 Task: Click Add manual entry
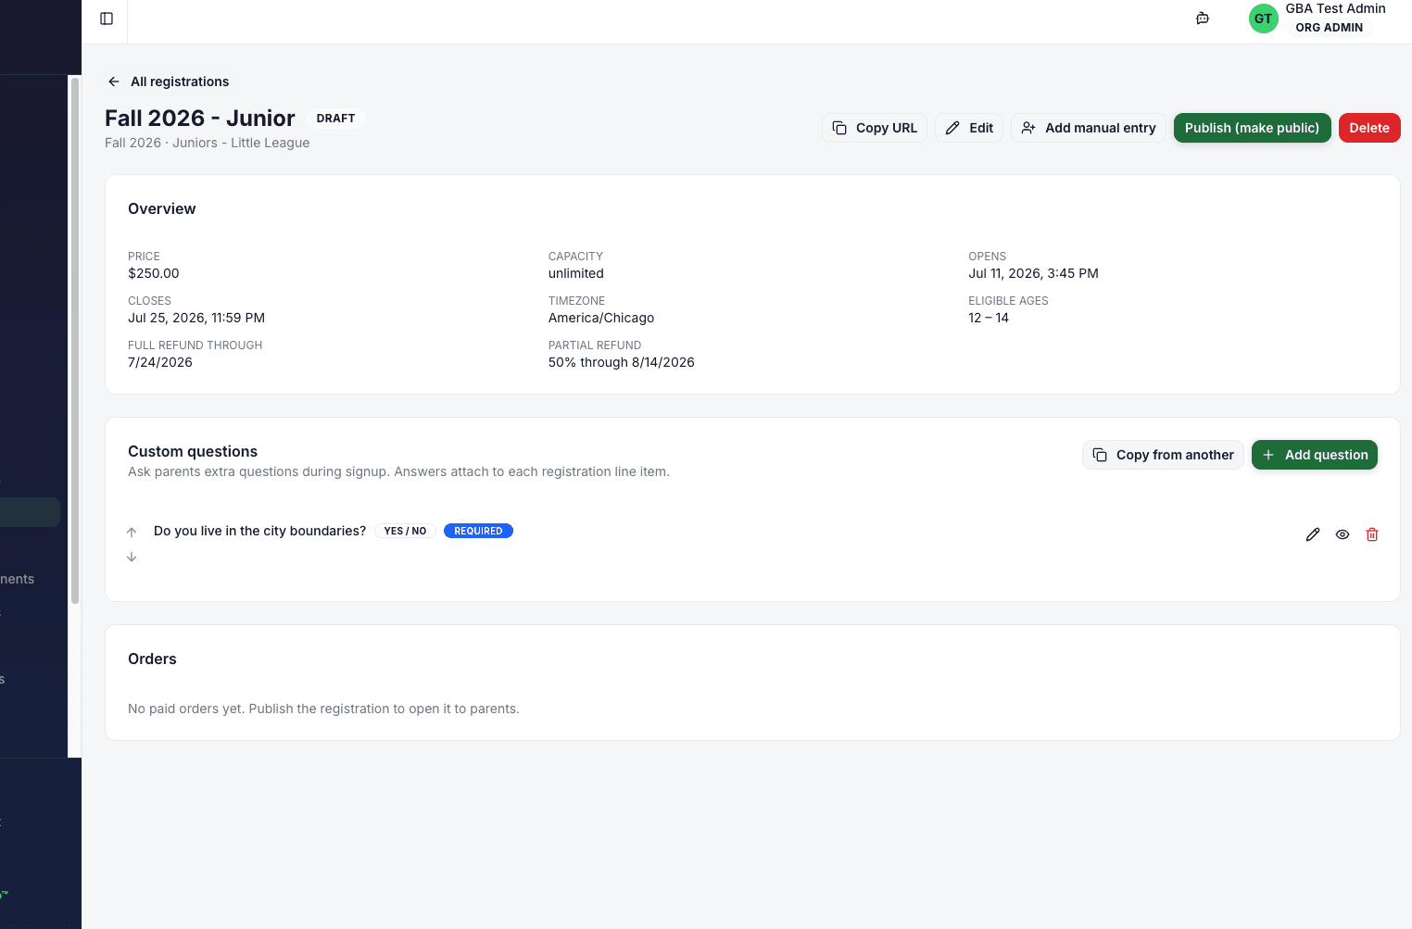(x=1089, y=128)
